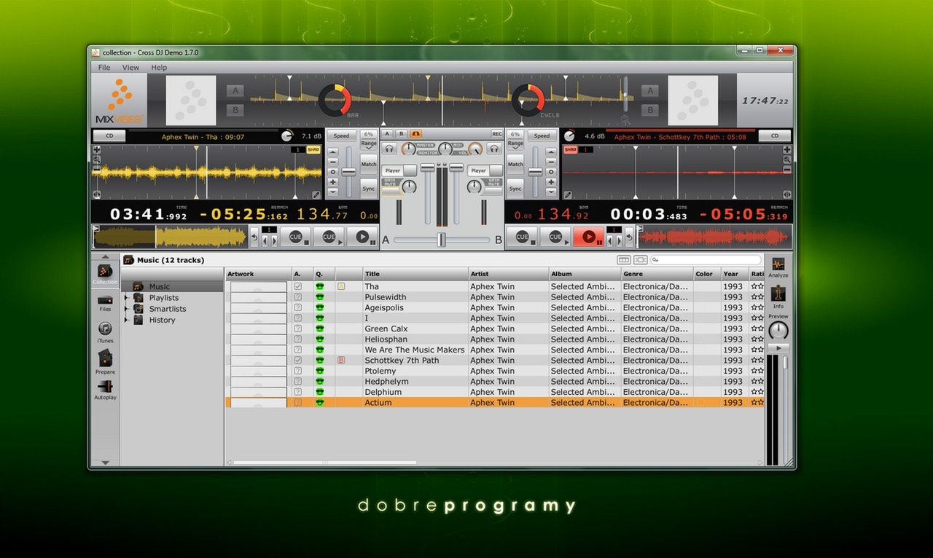Open left channel Player source dropdown
Screen dimensions: 933x558
399,170
